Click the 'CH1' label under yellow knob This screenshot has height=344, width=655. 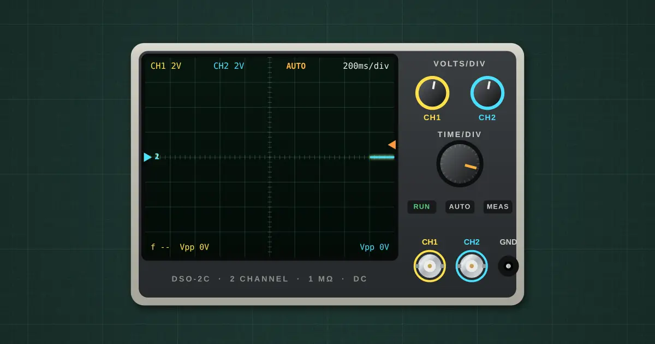(x=432, y=117)
